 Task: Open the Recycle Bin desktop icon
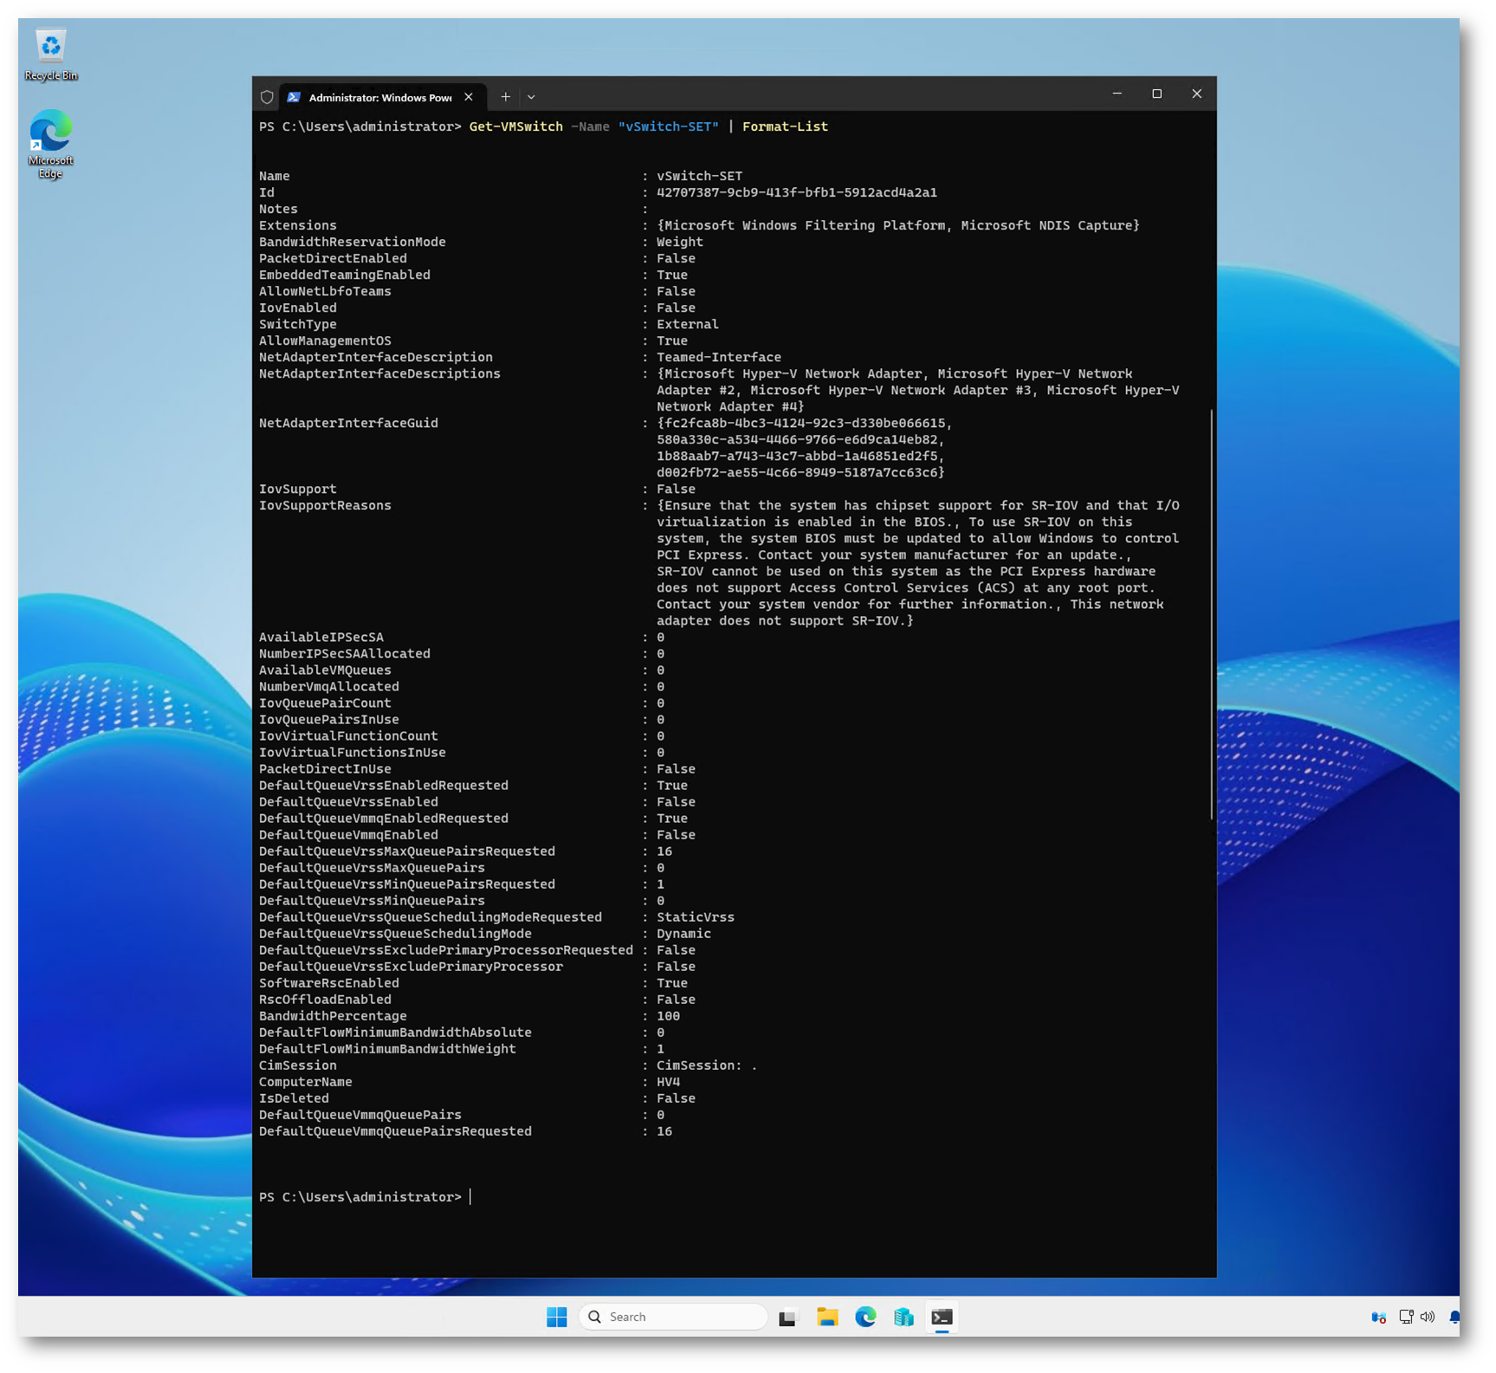(50, 54)
